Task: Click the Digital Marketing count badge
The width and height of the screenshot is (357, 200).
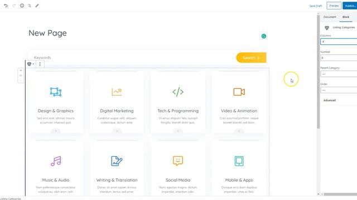Action: pos(117,131)
